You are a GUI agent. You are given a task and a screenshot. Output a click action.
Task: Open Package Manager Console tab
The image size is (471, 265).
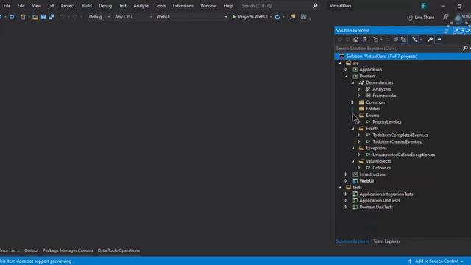click(x=68, y=250)
